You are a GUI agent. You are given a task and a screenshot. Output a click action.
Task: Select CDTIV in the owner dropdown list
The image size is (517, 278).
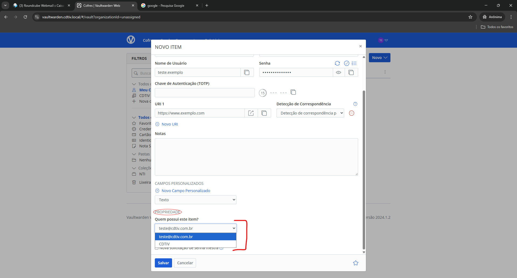click(164, 244)
